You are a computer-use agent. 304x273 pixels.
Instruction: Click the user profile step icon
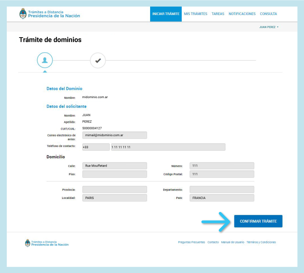click(x=45, y=61)
